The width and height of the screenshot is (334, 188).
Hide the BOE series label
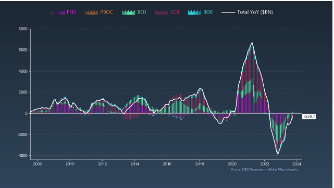(x=208, y=12)
